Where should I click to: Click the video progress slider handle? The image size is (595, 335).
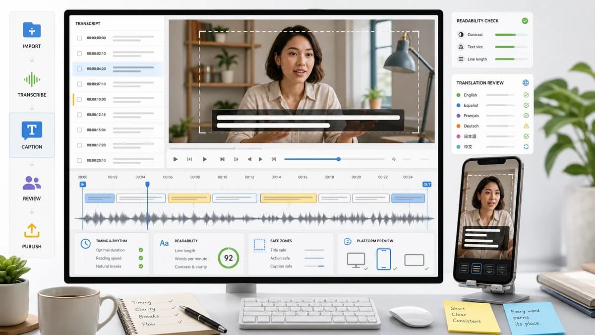pyautogui.click(x=339, y=159)
